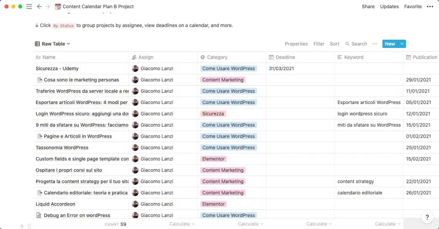Open the help question mark button
The image size is (439, 229).
(x=427, y=217)
